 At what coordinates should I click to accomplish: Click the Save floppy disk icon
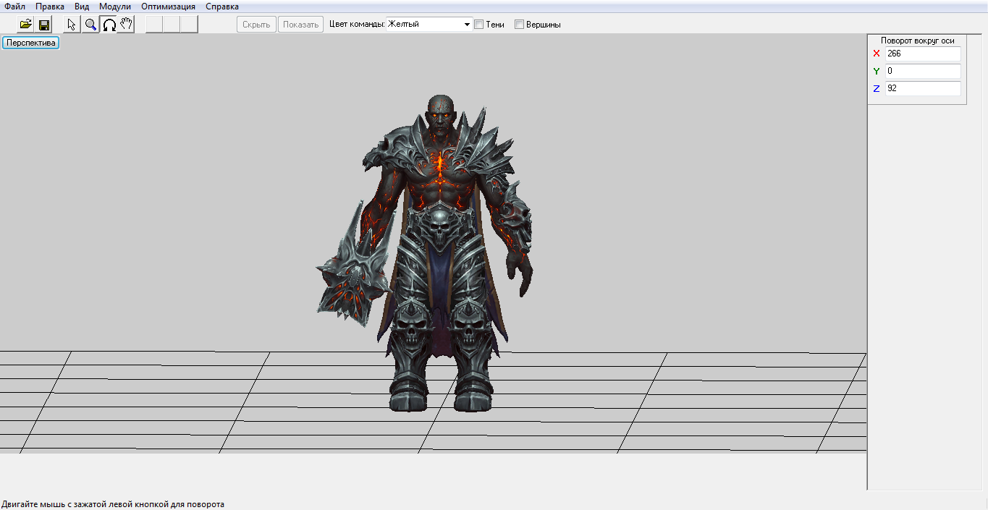pyautogui.click(x=44, y=25)
